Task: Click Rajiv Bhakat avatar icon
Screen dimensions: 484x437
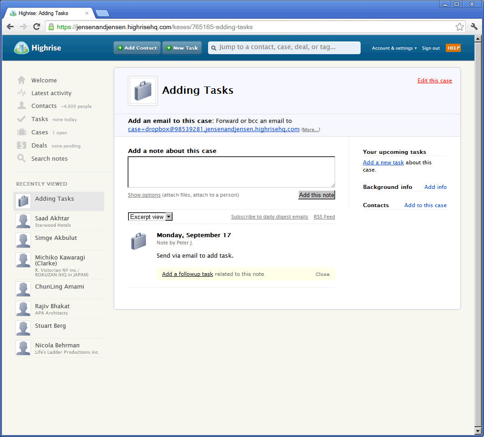Action: pyautogui.click(x=23, y=309)
